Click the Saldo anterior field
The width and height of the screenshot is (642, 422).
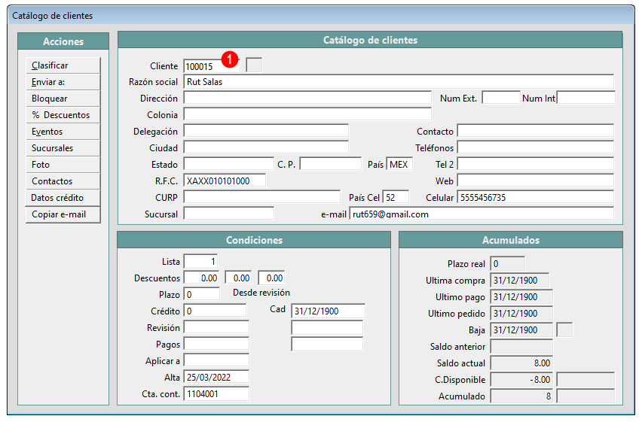(x=521, y=346)
